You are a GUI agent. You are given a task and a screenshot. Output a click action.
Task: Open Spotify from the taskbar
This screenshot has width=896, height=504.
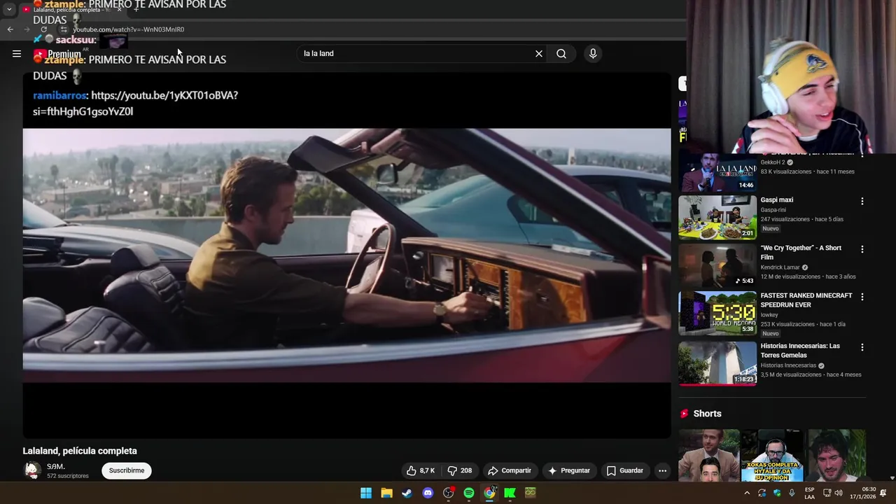point(469,493)
